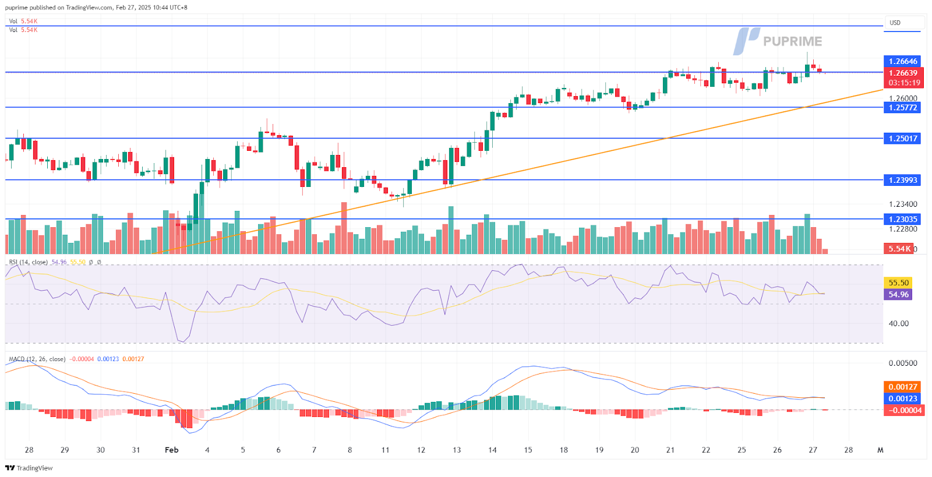Click the M label at time axis end

[880, 450]
